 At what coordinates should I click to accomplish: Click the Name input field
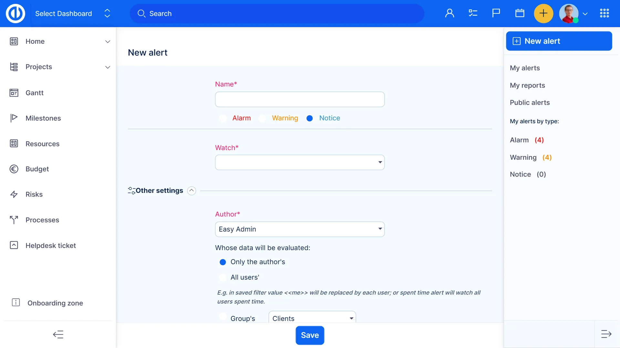[300, 100]
